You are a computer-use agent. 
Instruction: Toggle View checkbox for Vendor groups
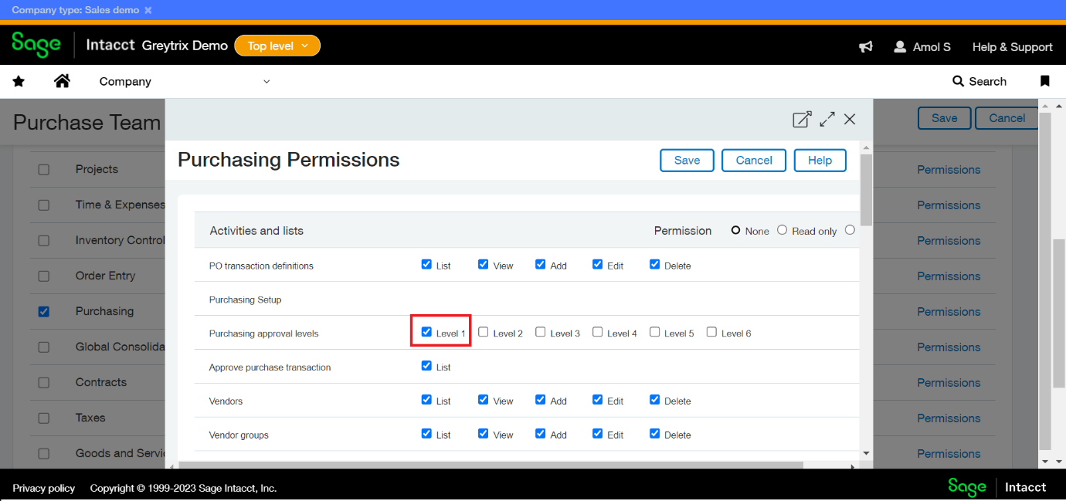[483, 434]
